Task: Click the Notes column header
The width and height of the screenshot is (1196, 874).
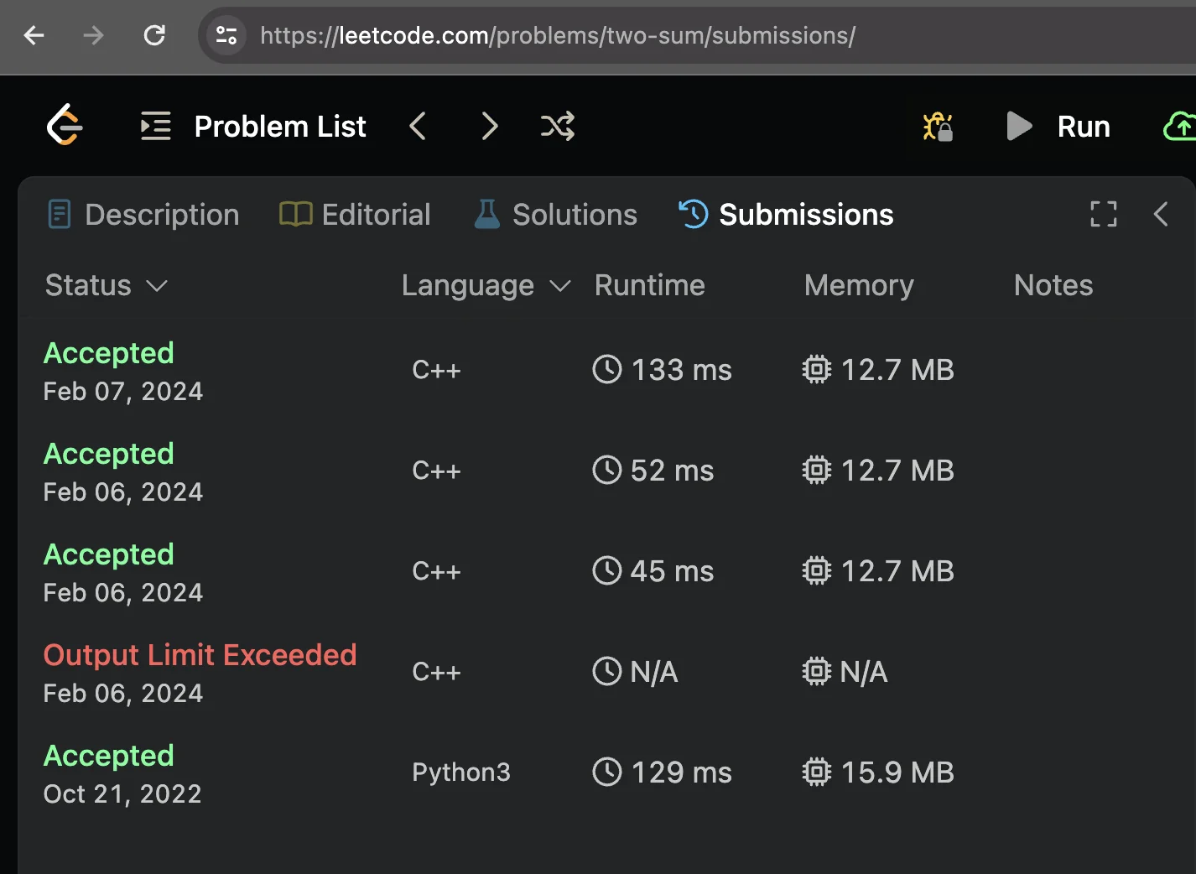Action: click(x=1053, y=285)
